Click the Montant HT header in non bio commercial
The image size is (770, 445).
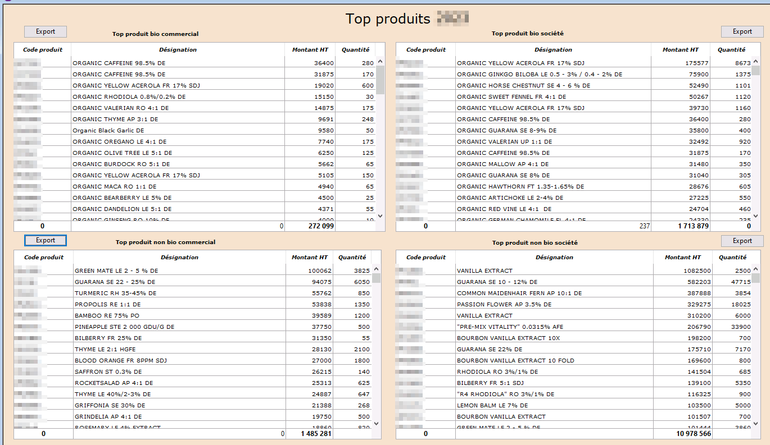308,257
